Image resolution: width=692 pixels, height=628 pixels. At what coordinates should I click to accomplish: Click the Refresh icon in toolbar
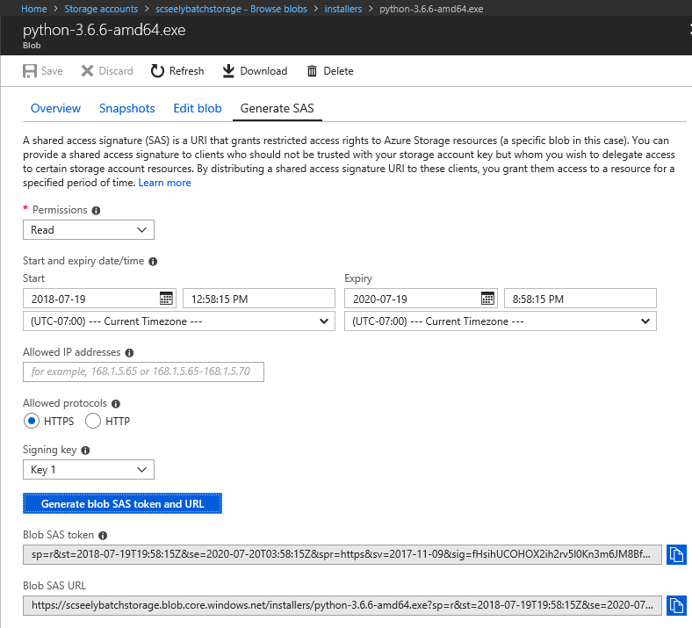click(x=158, y=71)
